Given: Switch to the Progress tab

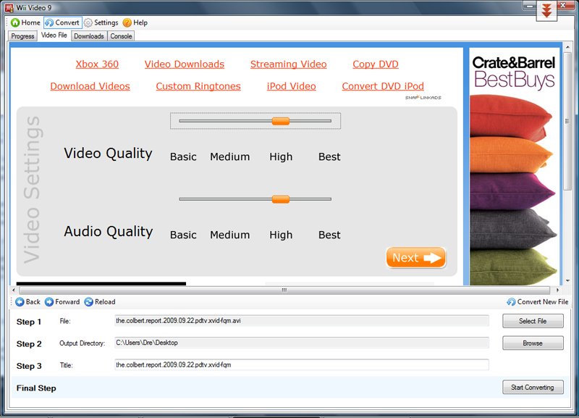Looking at the screenshot, I should coord(22,35).
